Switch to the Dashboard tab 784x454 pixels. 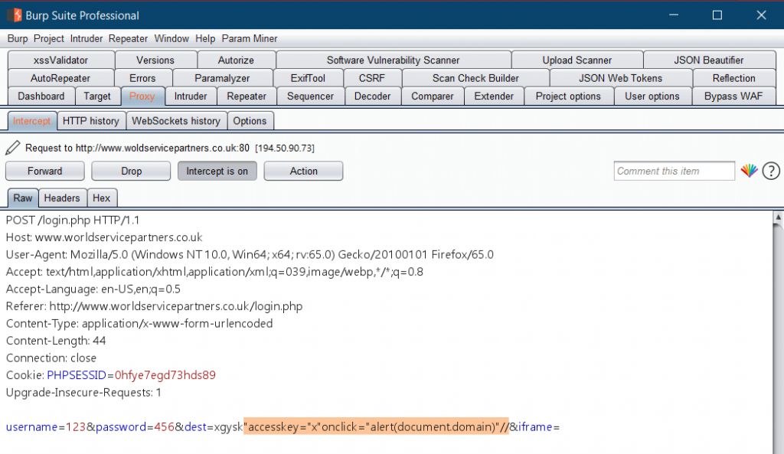(x=41, y=96)
